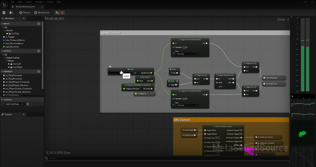The width and height of the screenshot is (316, 167).
Task: Click the lock icon beside Out Right
Action: (x=11, y=67)
